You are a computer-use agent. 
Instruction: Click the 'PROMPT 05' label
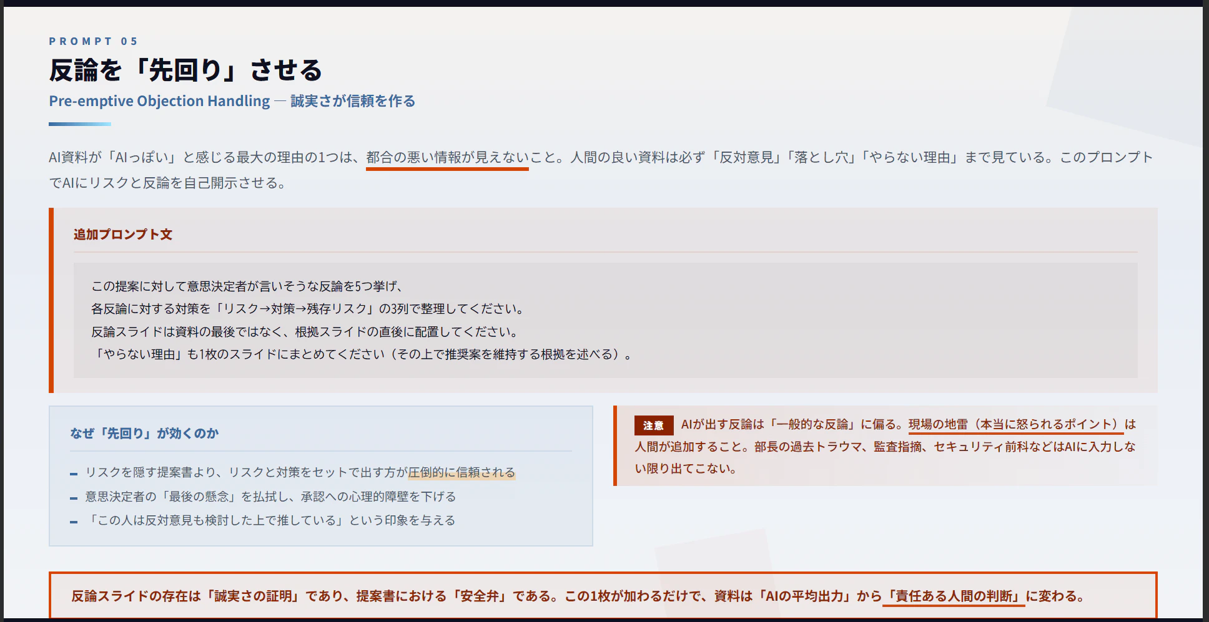pos(93,41)
